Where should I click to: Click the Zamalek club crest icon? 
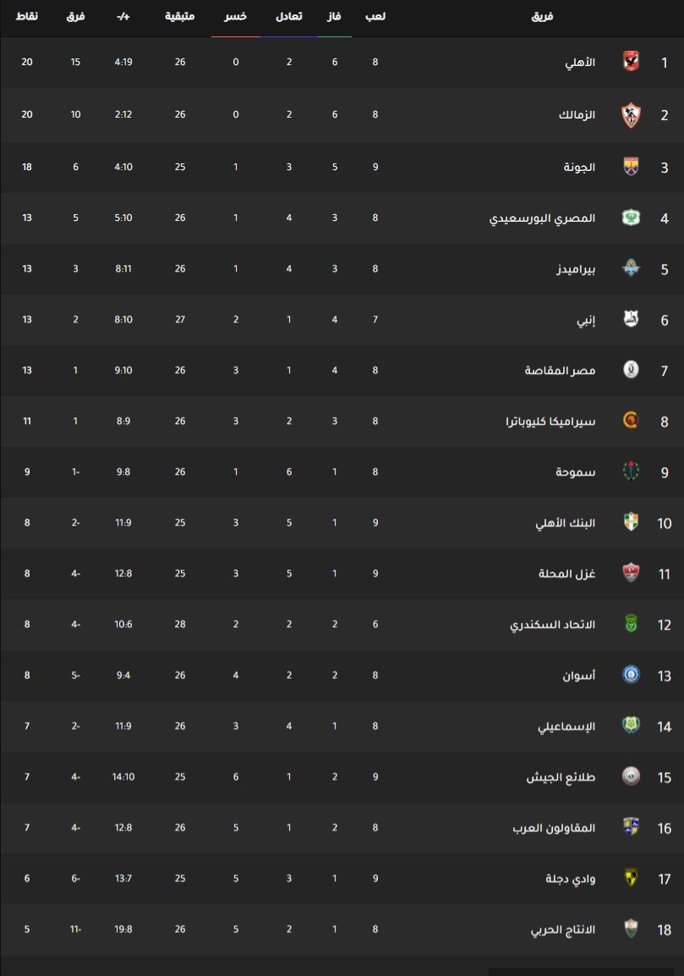[x=631, y=115]
